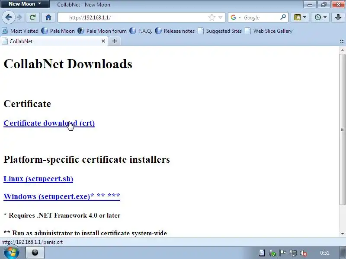Open the downloads arrow button

point(338,17)
